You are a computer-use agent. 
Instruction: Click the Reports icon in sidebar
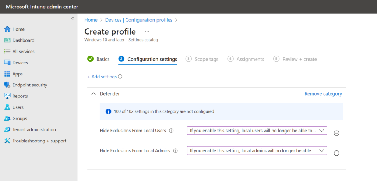pyautogui.click(x=7, y=96)
